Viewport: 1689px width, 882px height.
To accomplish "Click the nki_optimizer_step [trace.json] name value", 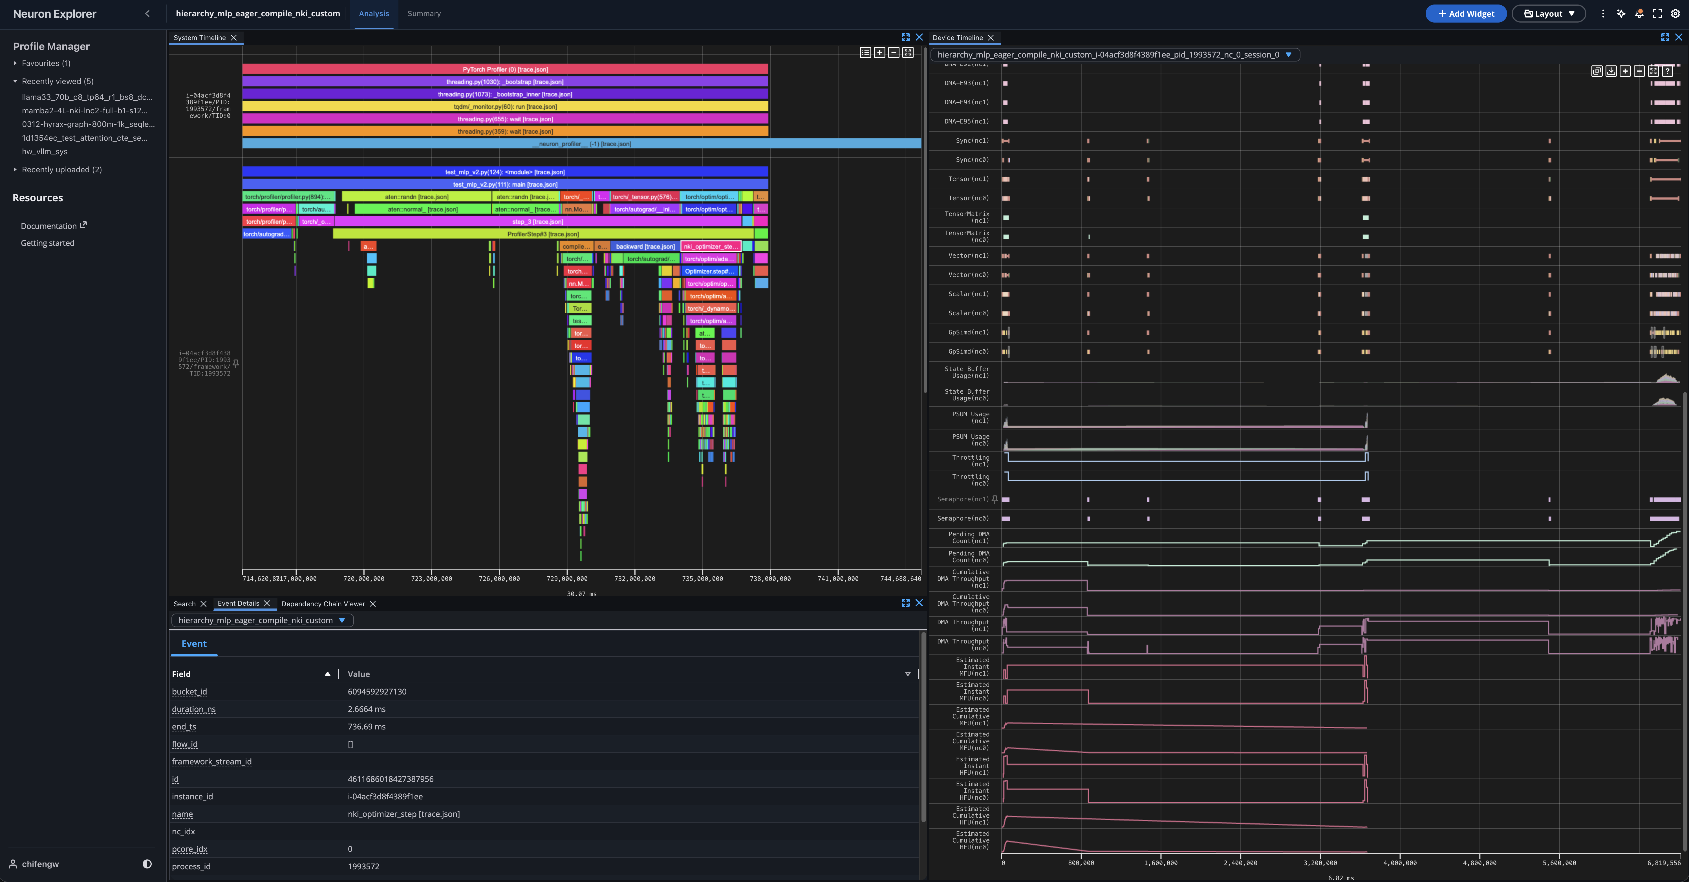I will click(x=403, y=814).
